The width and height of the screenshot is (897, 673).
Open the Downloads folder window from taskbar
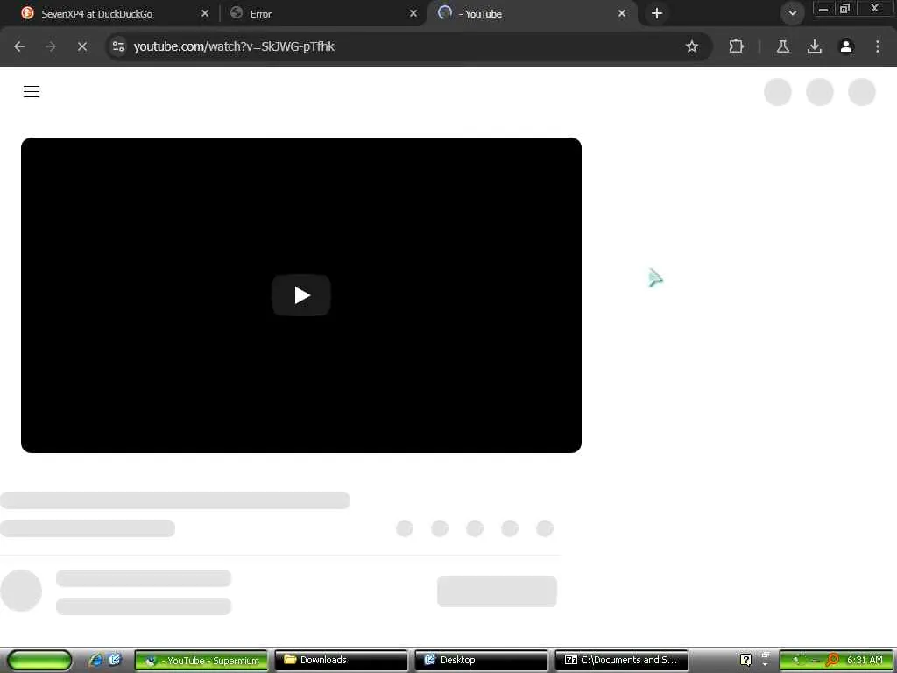[x=342, y=661]
